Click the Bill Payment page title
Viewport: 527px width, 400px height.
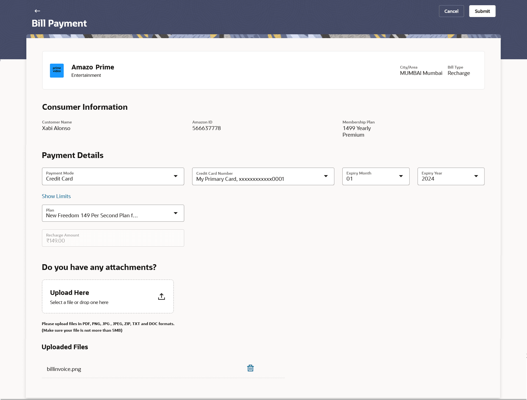tap(59, 23)
